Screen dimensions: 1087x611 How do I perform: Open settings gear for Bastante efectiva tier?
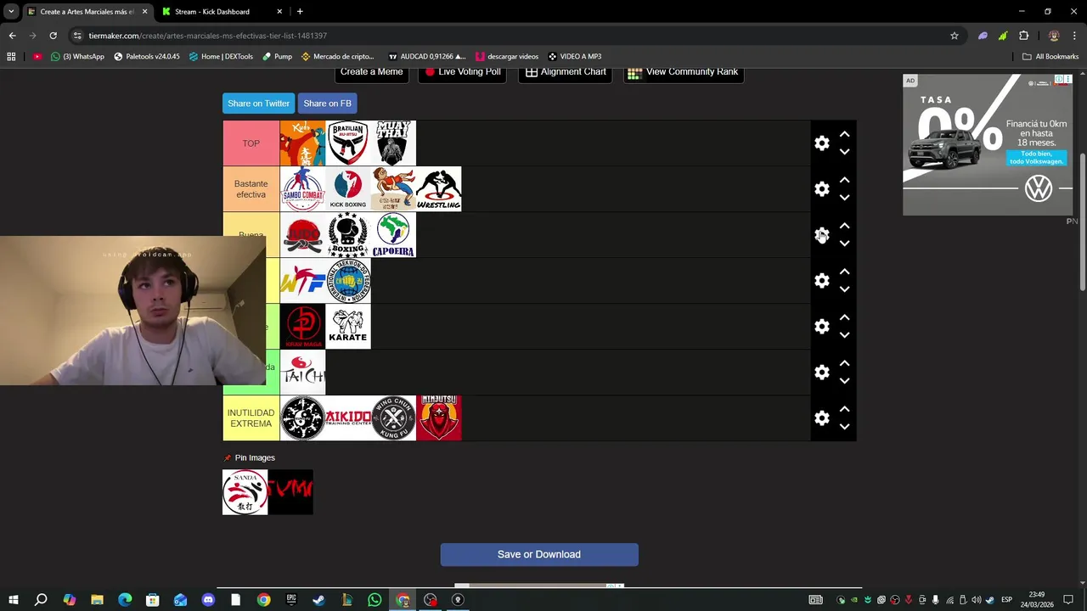pos(821,189)
